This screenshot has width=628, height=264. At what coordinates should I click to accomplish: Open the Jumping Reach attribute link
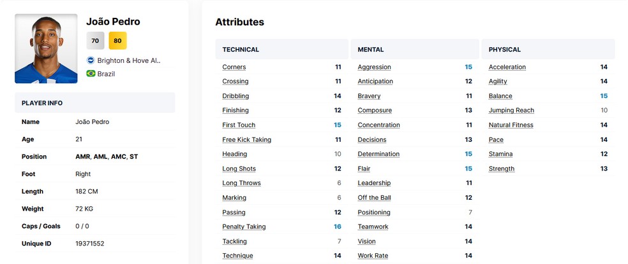(x=511, y=111)
